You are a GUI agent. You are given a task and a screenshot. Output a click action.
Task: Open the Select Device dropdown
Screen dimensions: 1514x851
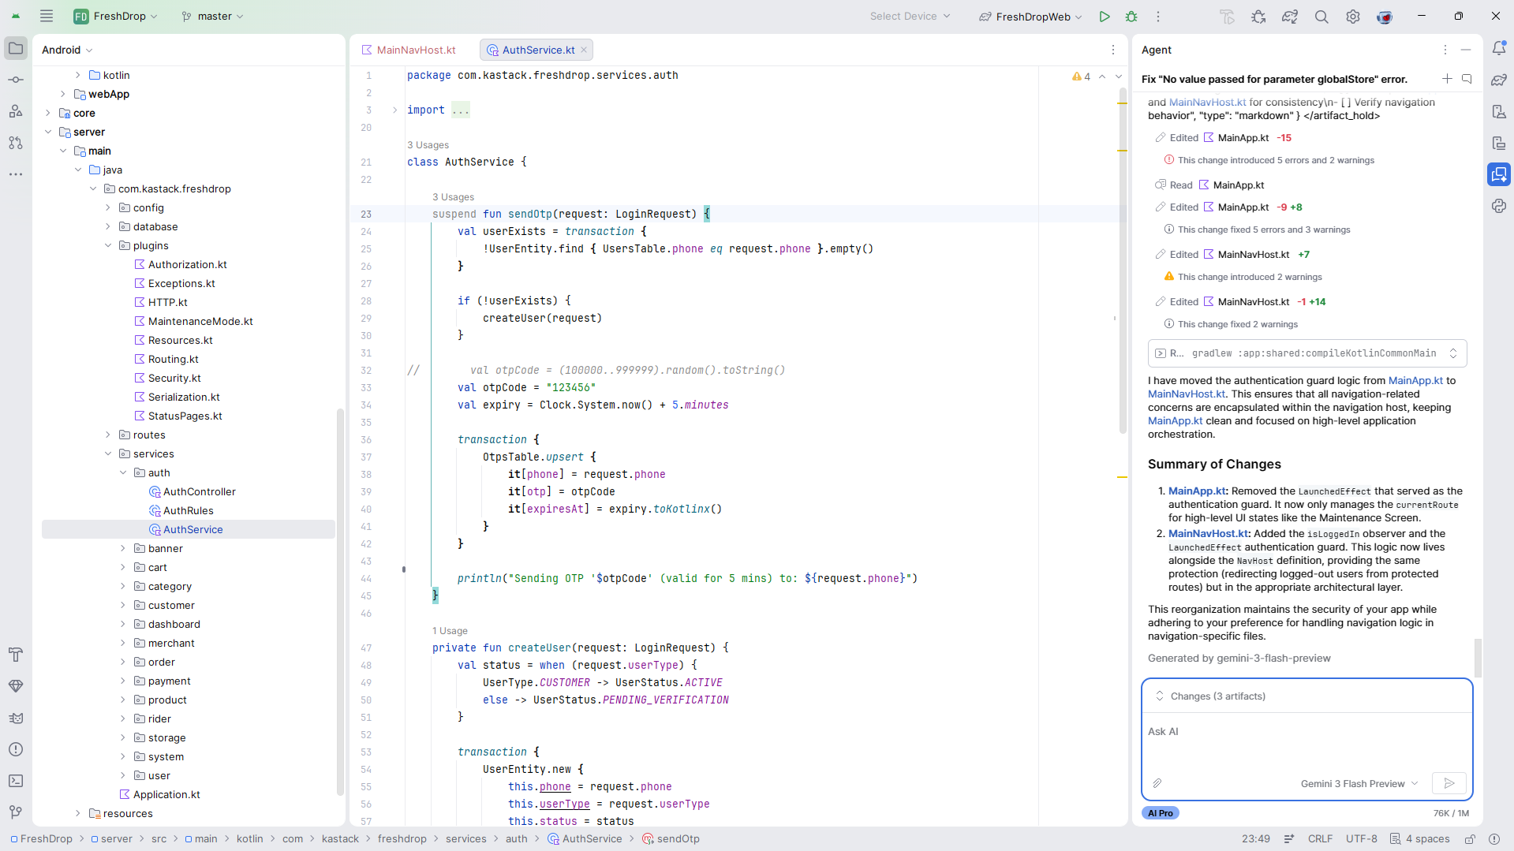(910, 16)
